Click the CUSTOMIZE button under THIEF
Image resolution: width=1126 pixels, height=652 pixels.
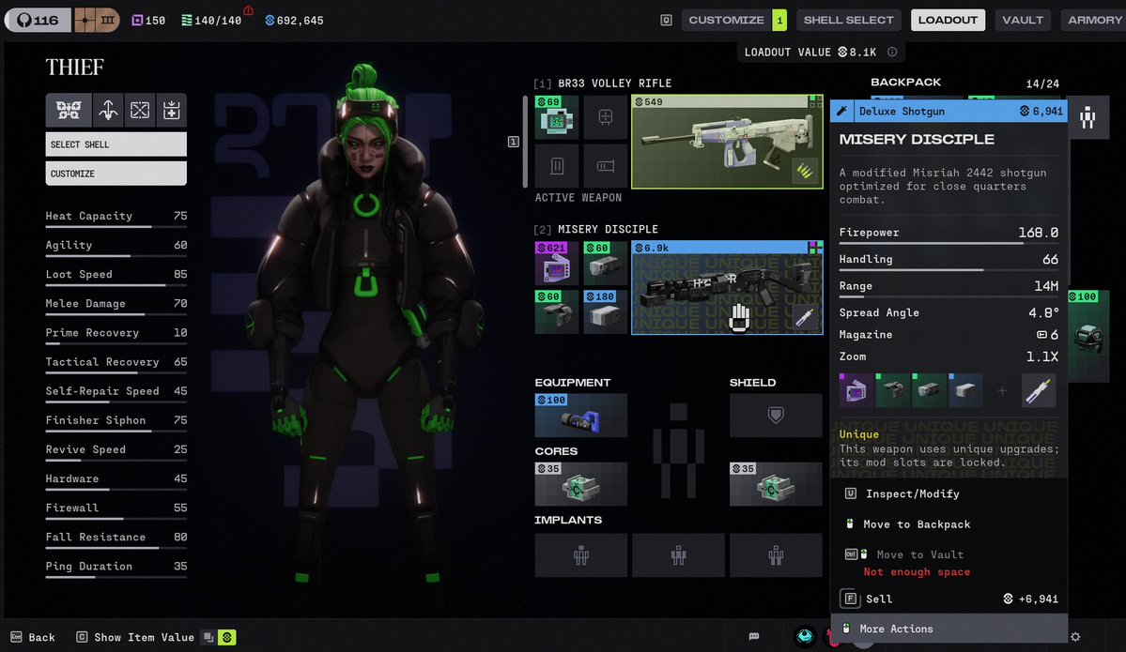(116, 174)
